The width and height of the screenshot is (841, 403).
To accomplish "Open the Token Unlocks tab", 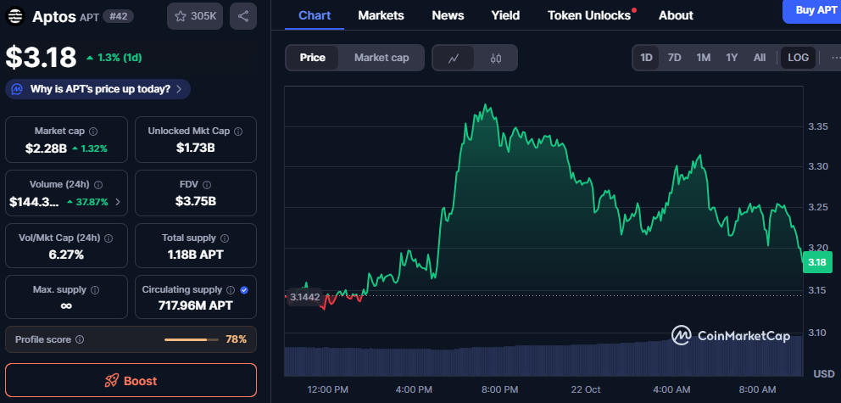I will pos(589,15).
